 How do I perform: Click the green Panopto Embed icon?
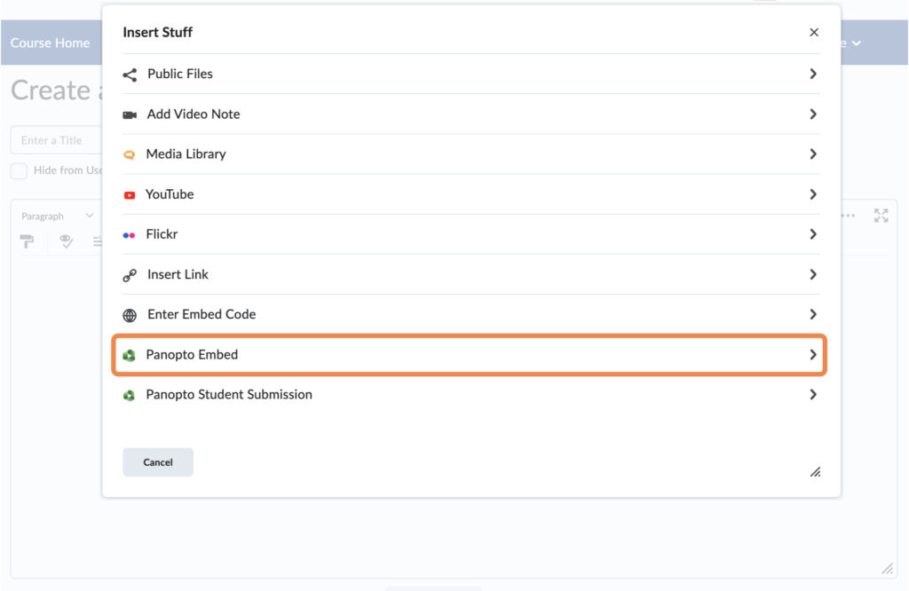[x=131, y=354]
